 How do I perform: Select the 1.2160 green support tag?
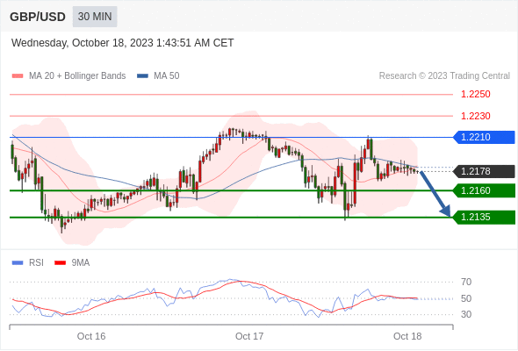[484, 190]
